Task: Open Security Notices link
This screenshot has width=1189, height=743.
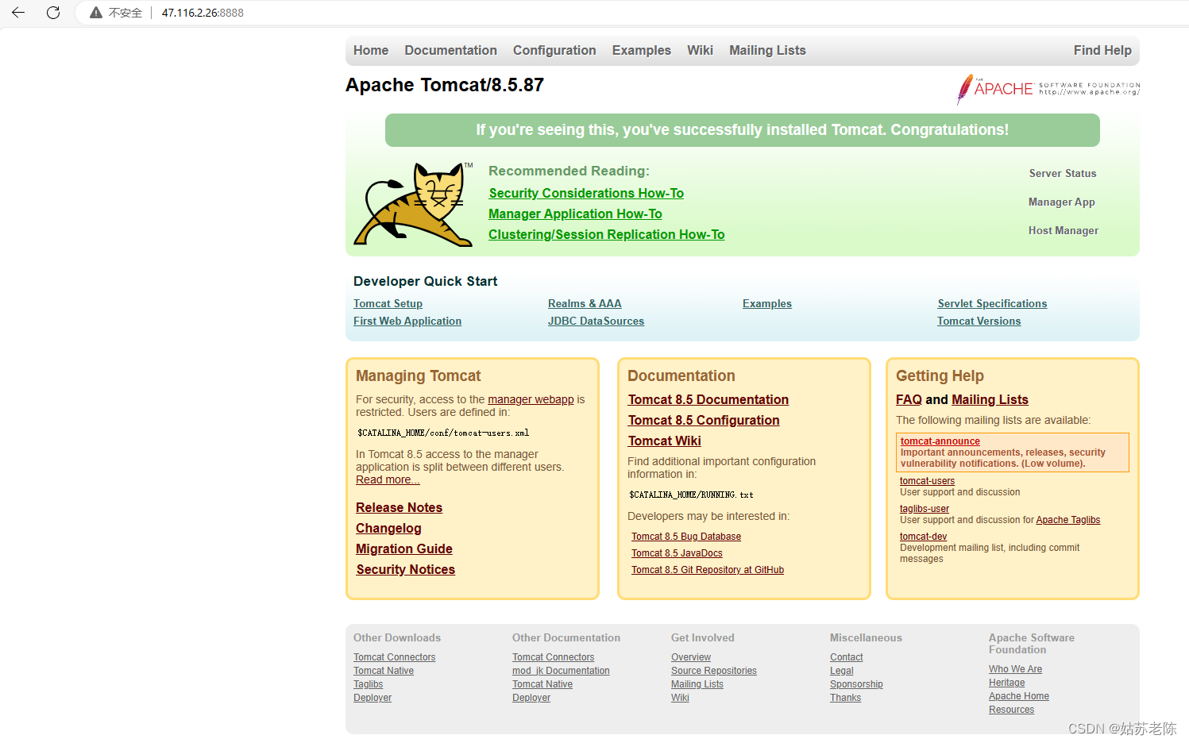Action: (x=405, y=569)
